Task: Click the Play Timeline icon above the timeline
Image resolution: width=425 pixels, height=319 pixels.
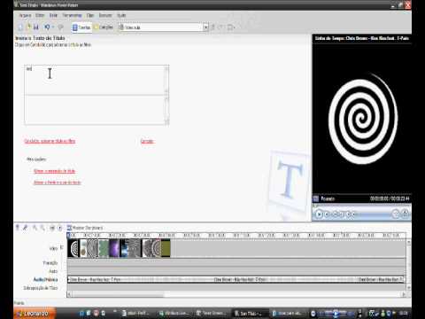Action: (60, 228)
